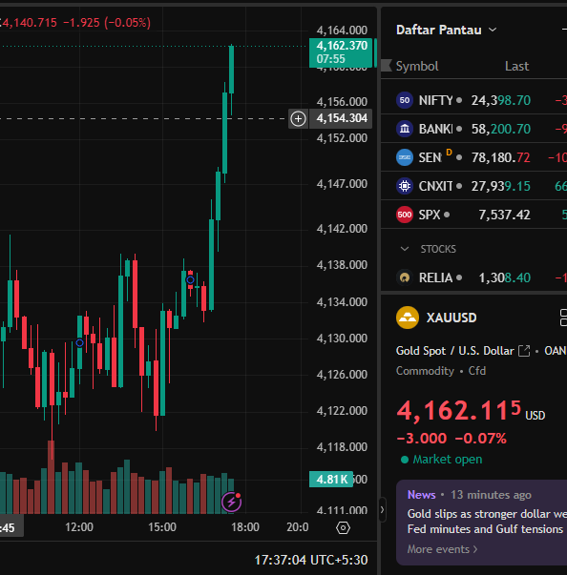Screen dimensions: 567x575
Task: Click the Market open status
Action: tap(442, 459)
